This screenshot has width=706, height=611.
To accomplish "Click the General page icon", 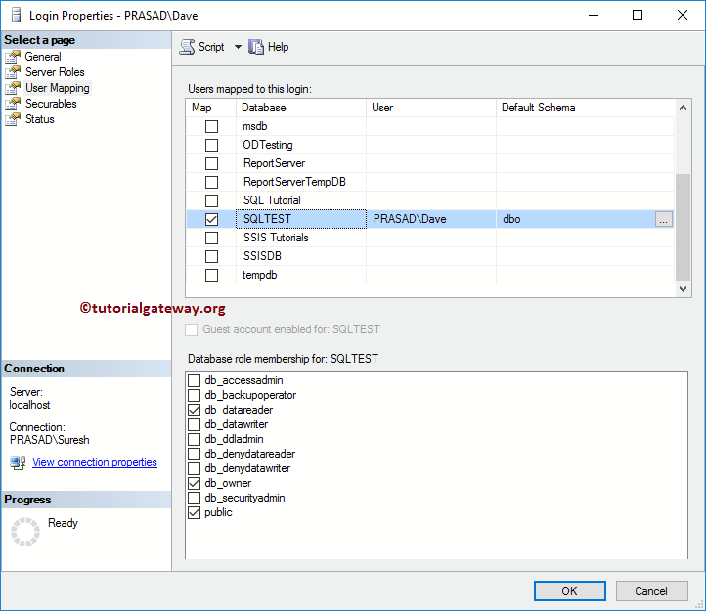I will [x=13, y=57].
